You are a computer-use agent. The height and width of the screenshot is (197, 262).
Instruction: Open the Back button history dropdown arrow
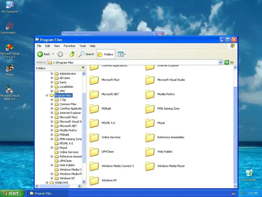click(53, 54)
